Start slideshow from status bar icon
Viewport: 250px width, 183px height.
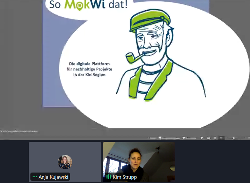221,138
